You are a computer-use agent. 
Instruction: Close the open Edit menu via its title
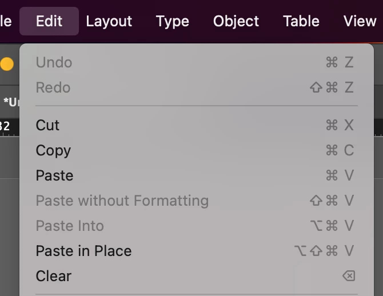point(49,21)
